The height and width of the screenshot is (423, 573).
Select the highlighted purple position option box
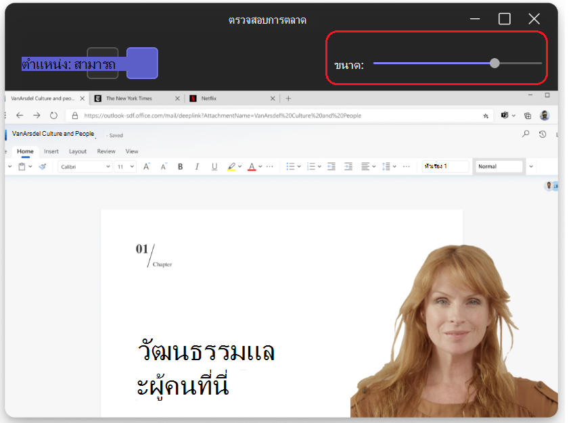pyautogui.click(x=142, y=63)
